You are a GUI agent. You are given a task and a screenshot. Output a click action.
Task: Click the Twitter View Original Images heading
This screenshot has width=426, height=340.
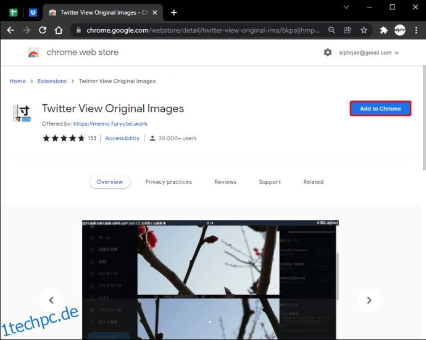(113, 109)
